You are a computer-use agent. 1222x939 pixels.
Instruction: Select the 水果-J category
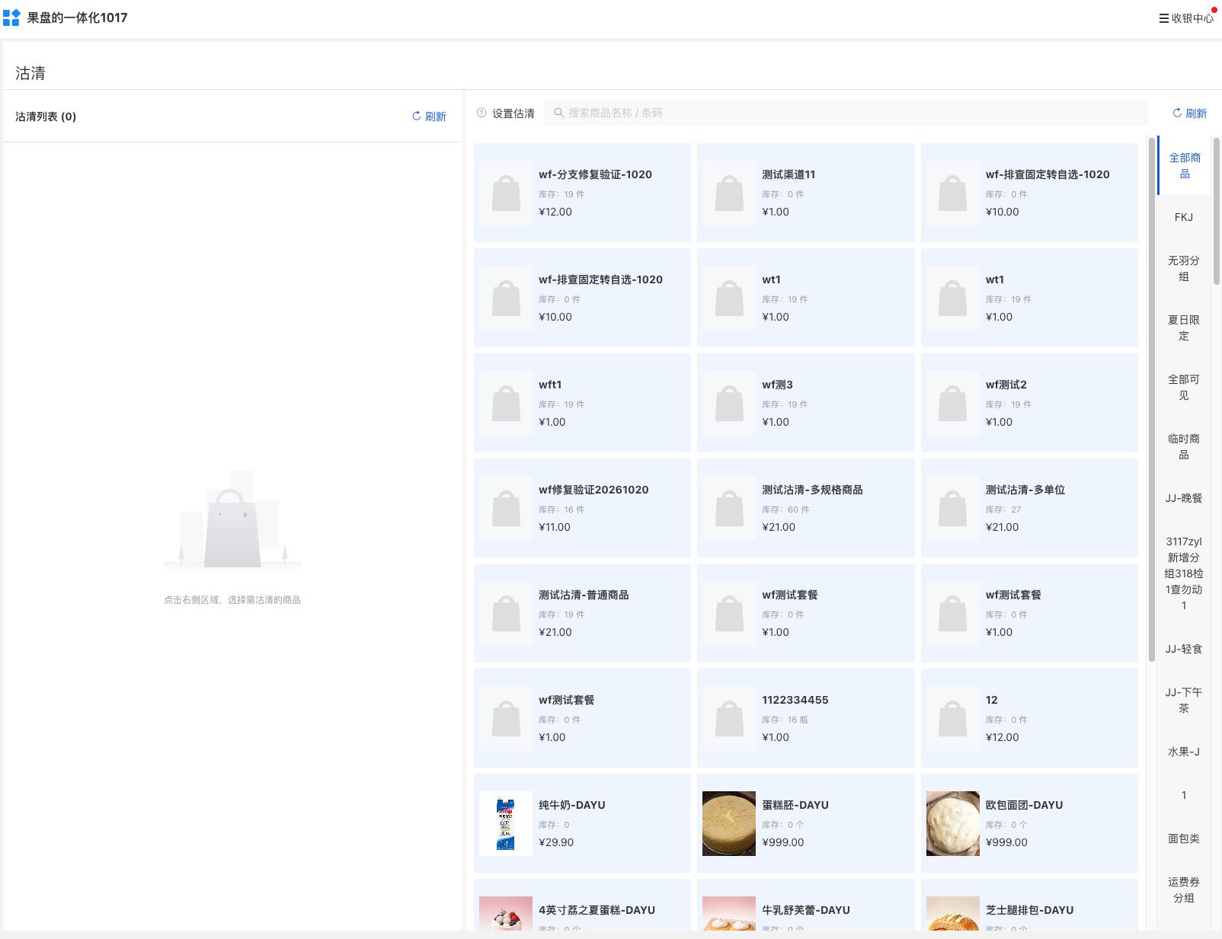point(1184,752)
